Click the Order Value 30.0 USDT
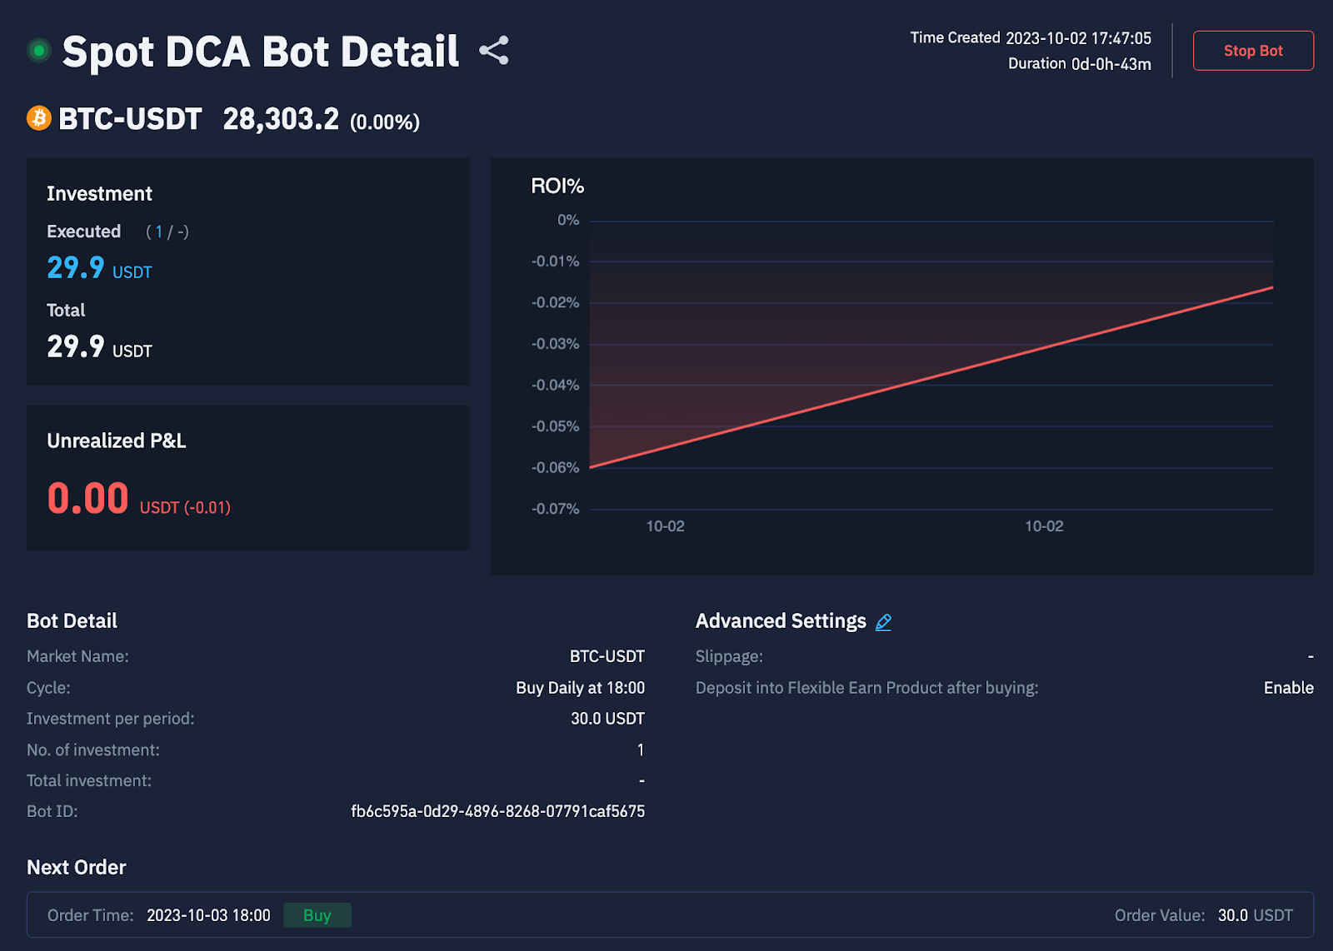 click(x=1256, y=915)
